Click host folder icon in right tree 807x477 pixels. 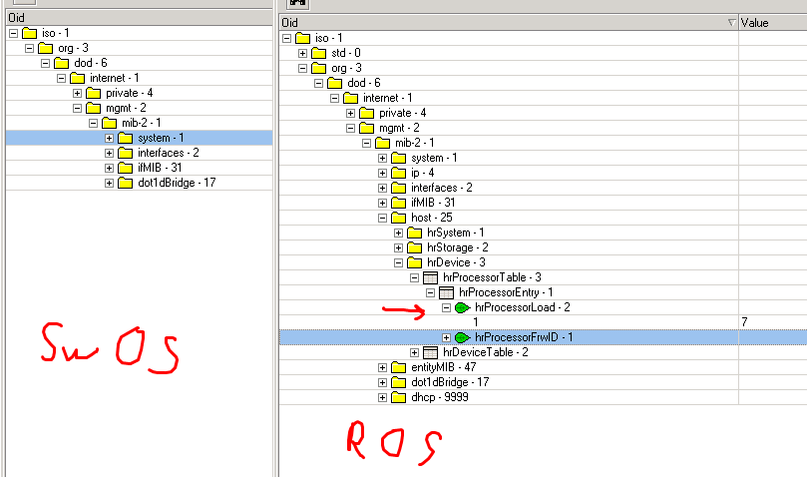[x=398, y=218]
